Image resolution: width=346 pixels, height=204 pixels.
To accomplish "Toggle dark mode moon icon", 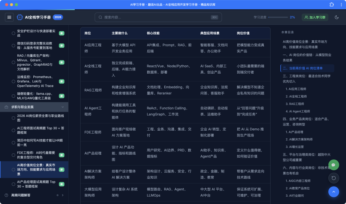I will tap(336, 17).
